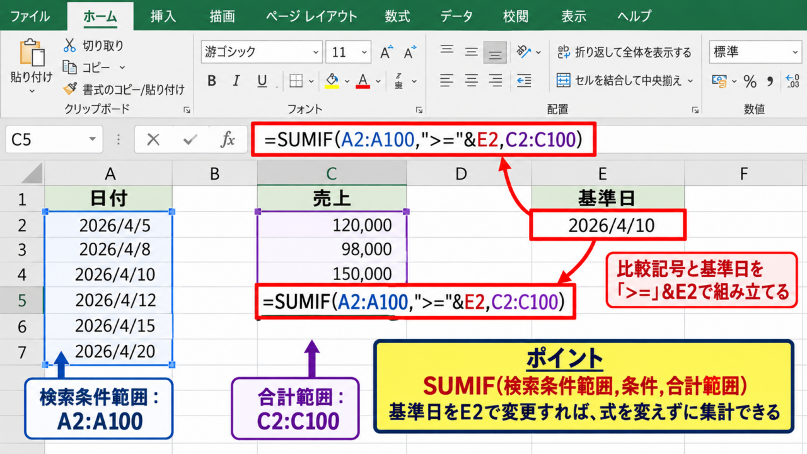This screenshot has width=807, height=454.
Task: Expand the セルを結合して中央揃え dropdown arrow
Action: point(690,81)
